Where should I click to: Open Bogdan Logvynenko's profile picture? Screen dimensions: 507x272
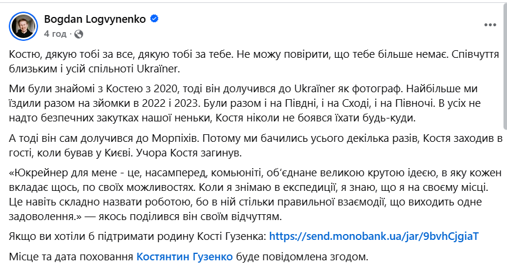click(22, 26)
